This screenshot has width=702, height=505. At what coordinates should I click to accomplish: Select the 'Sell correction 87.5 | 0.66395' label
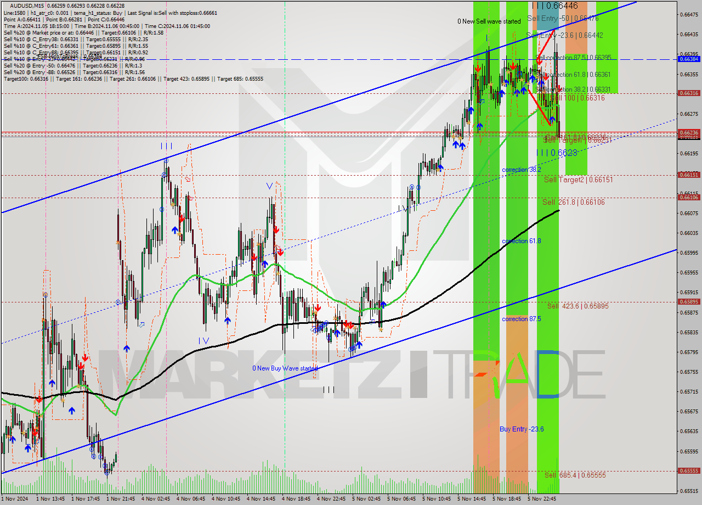pos(573,58)
